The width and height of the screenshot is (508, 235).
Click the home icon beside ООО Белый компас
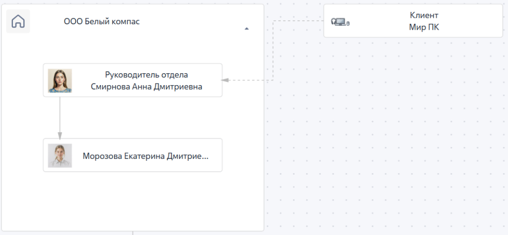tap(18, 22)
